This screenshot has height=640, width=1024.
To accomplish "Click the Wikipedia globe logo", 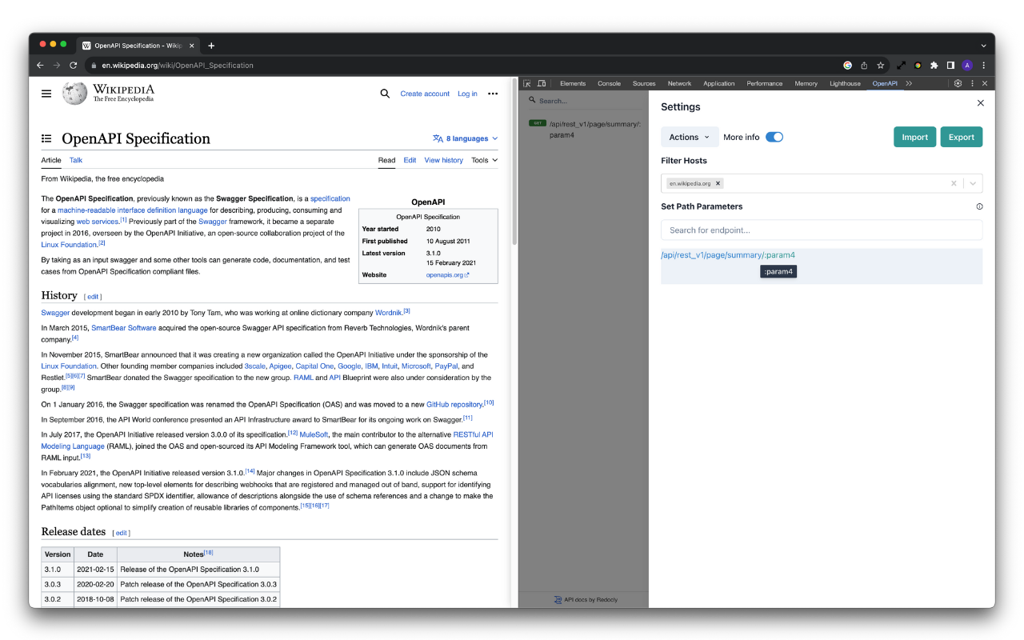I will [74, 93].
